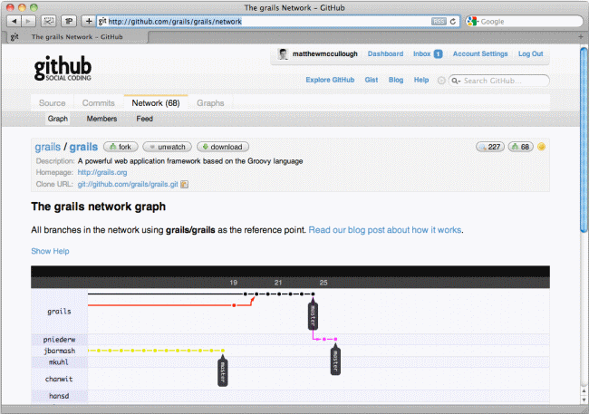Click the yellow coin icon beside 68

[x=541, y=147]
